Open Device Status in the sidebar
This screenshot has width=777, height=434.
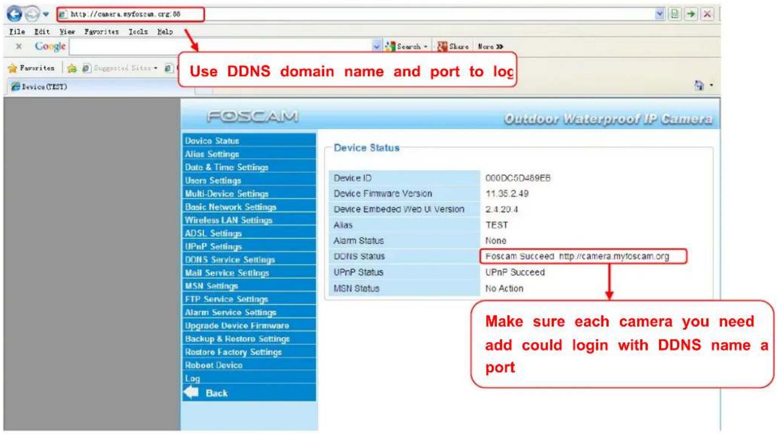pyautogui.click(x=249, y=140)
